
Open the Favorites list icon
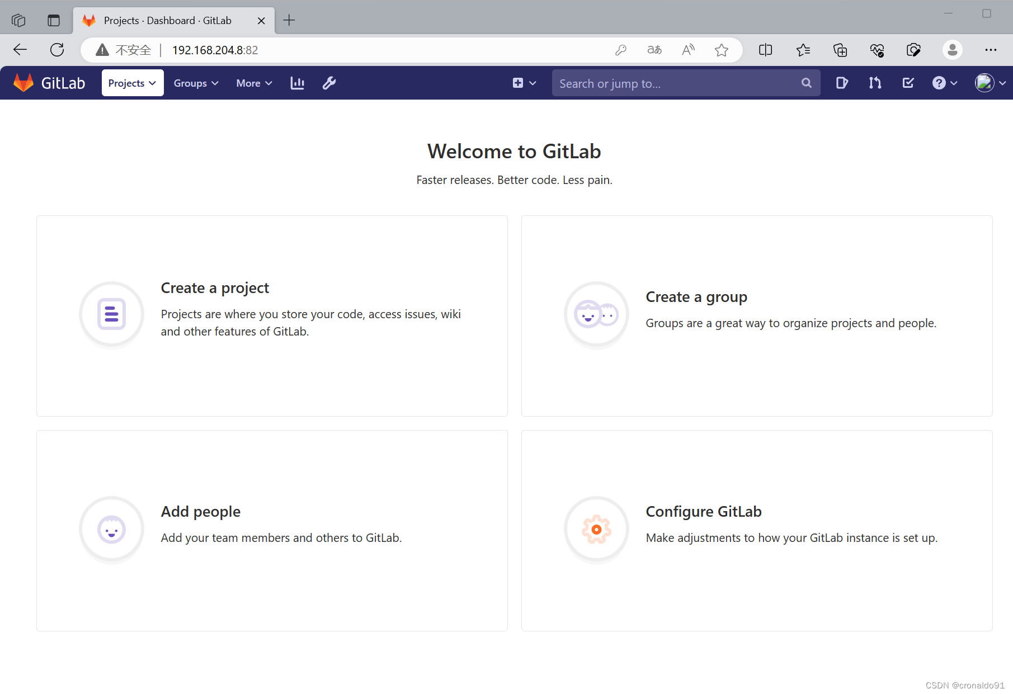pyautogui.click(x=803, y=50)
